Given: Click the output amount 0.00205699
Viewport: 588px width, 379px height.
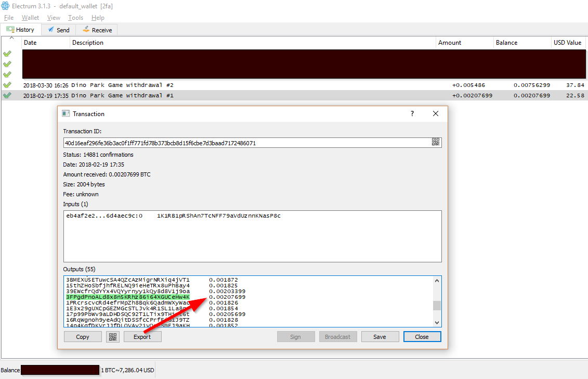Looking at the screenshot, I should tap(227, 314).
